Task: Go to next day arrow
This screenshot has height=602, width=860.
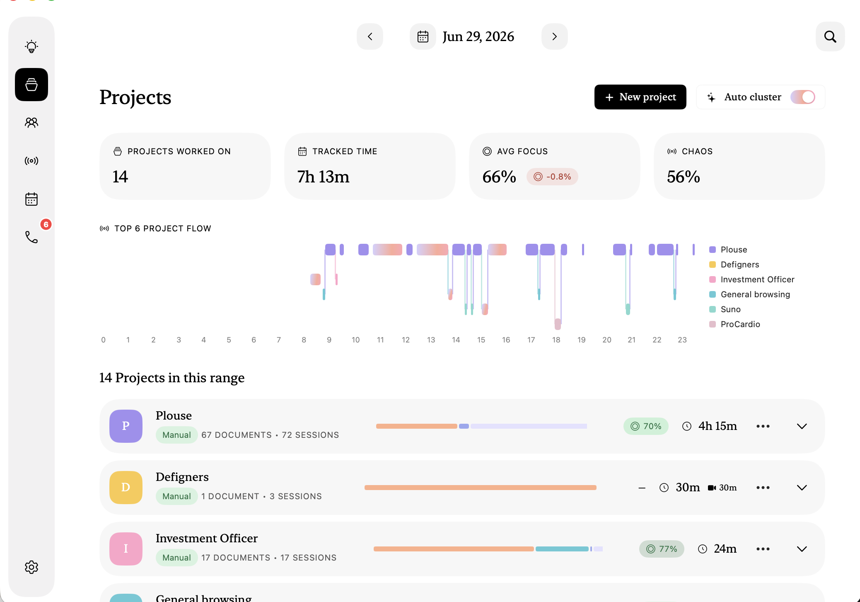Action: coord(555,36)
